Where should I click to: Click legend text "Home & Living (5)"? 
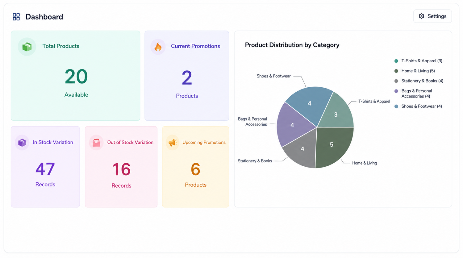coord(418,71)
